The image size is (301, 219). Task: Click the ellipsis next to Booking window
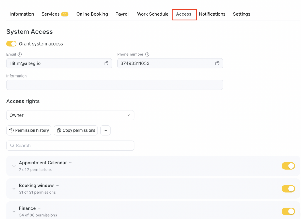pyautogui.click(x=58, y=186)
